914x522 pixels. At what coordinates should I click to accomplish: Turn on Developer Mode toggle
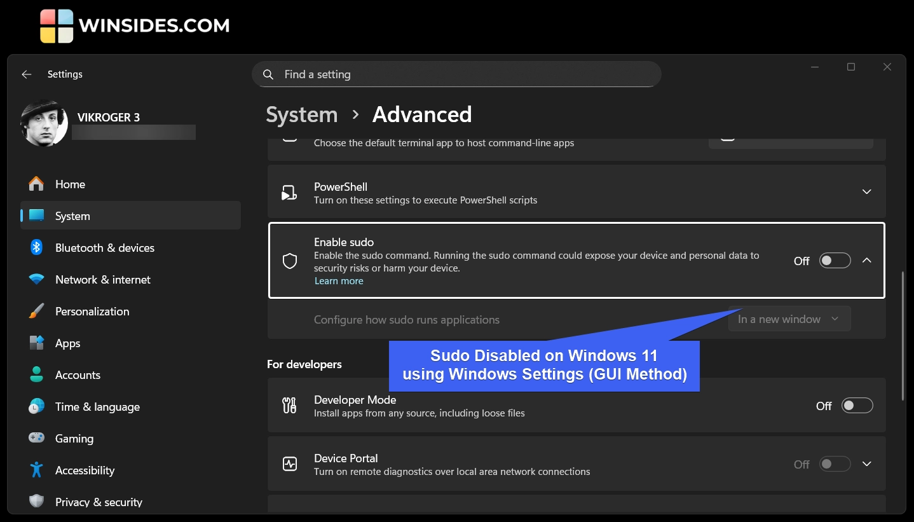[857, 406]
